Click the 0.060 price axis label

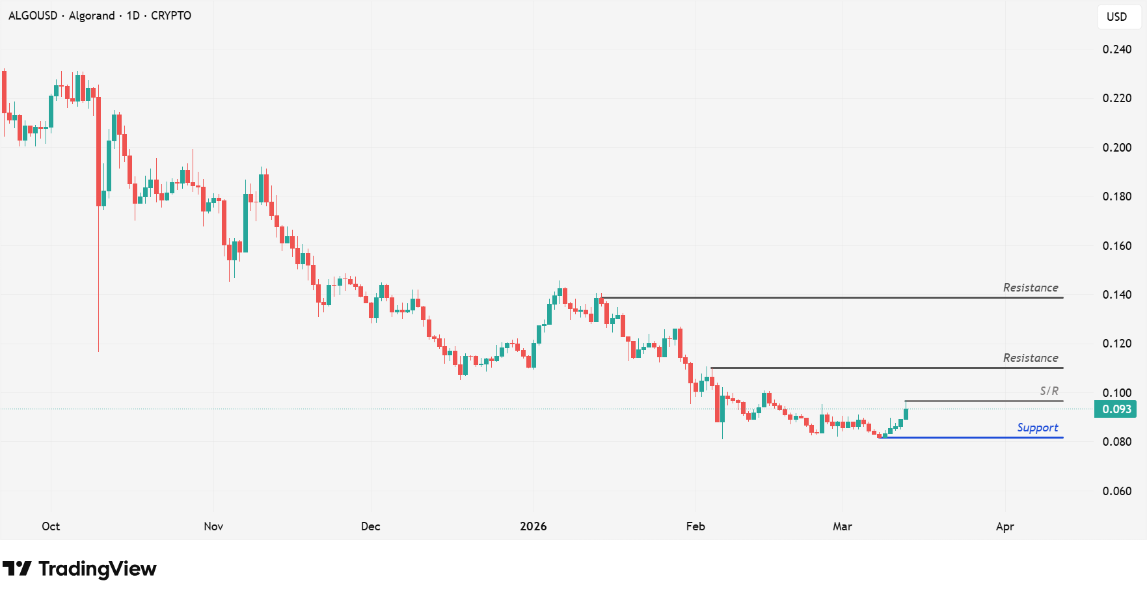tap(1116, 491)
